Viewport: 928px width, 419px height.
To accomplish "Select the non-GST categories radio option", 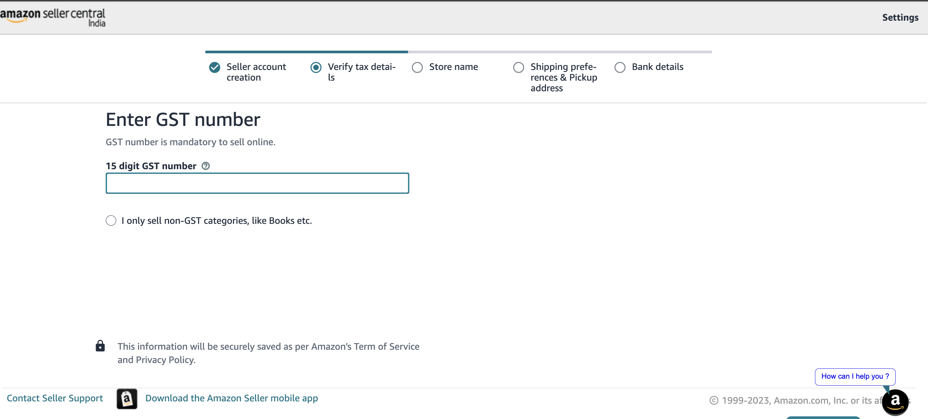I will coord(111,220).
